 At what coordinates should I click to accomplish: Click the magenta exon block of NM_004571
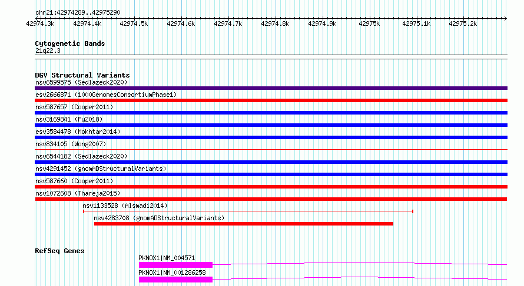click(x=175, y=265)
